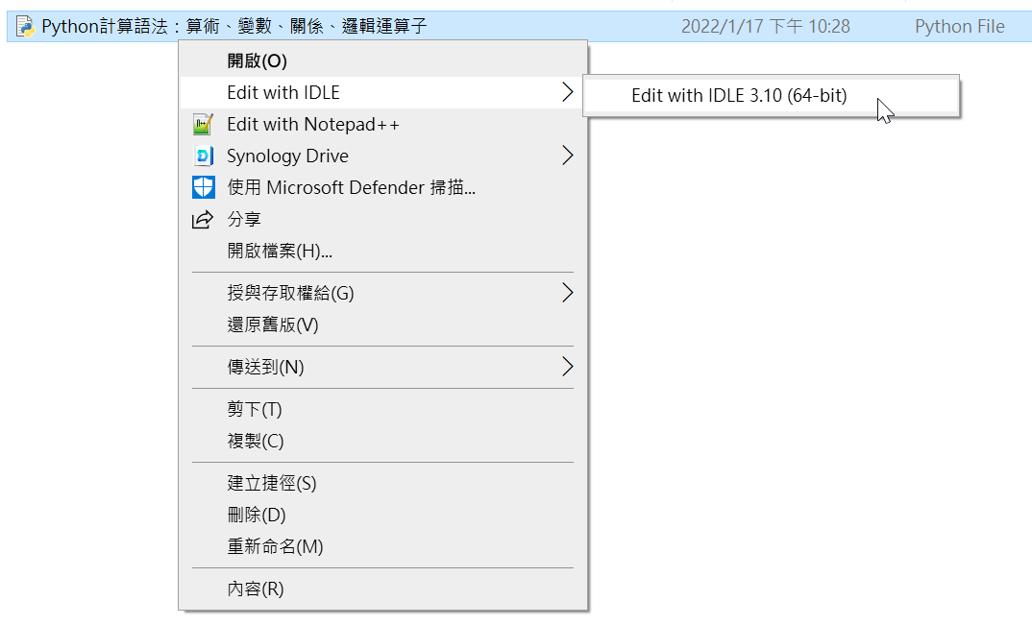This screenshot has height=625, width=1032.
Task: Choose 重新命名(M) to rename the file
Action: tap(383, 546)
